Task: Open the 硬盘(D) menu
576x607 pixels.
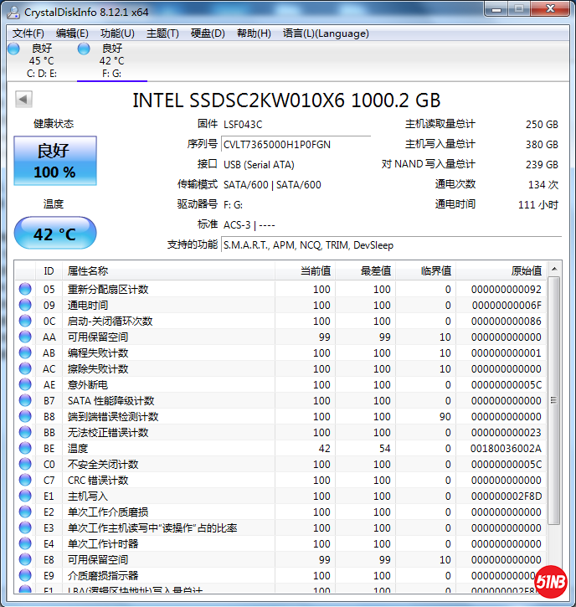Action: coord(208,33)
